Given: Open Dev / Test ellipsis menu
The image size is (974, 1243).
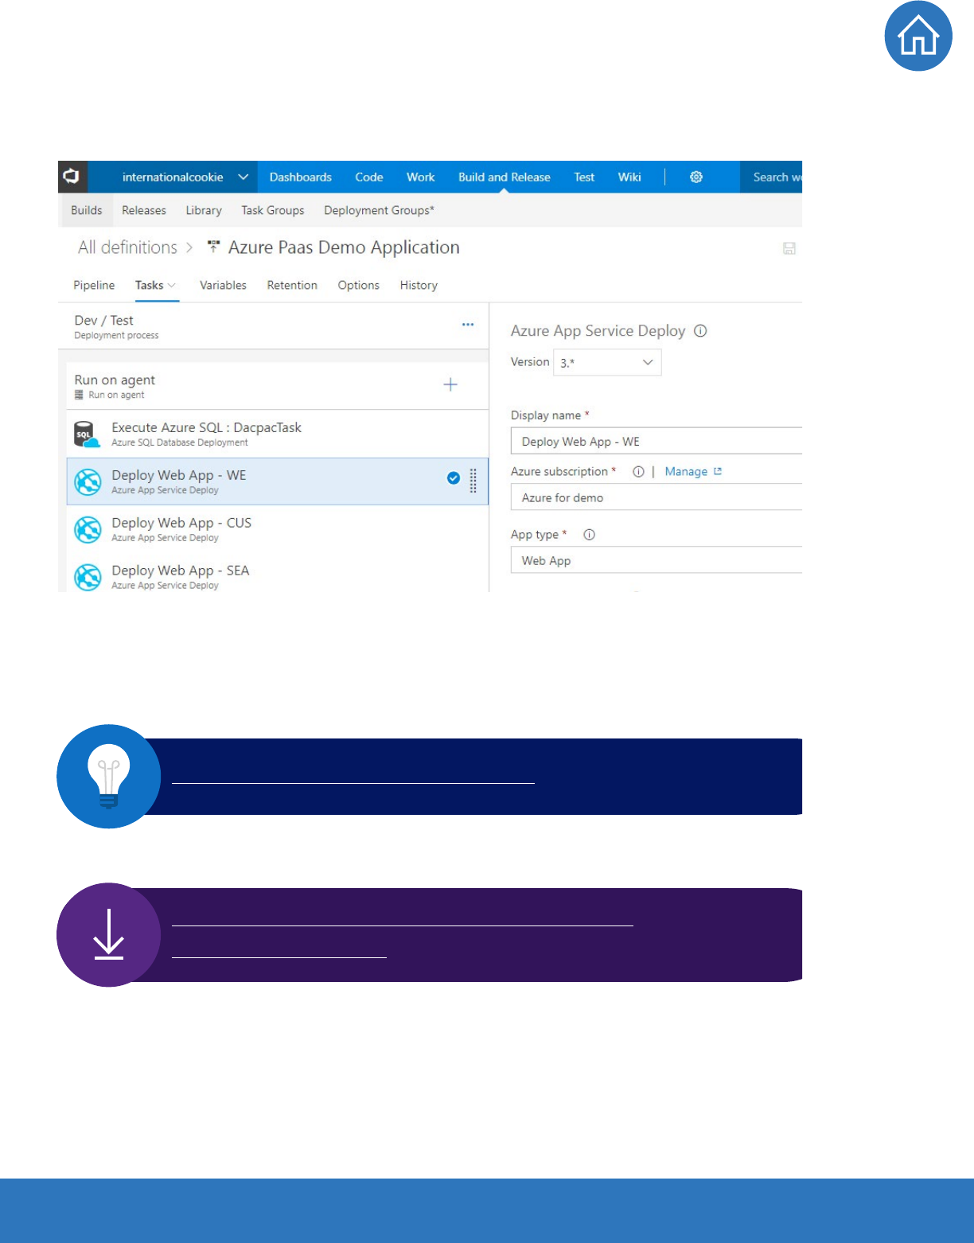Looking at the screenshot, I should coord(468,325).
